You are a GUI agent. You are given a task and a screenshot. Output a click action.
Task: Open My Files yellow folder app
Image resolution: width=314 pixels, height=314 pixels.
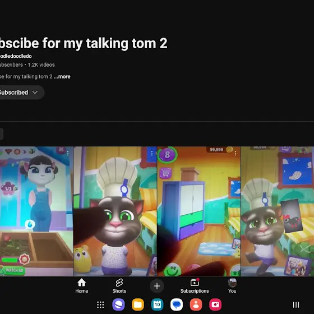click(138, 304)
